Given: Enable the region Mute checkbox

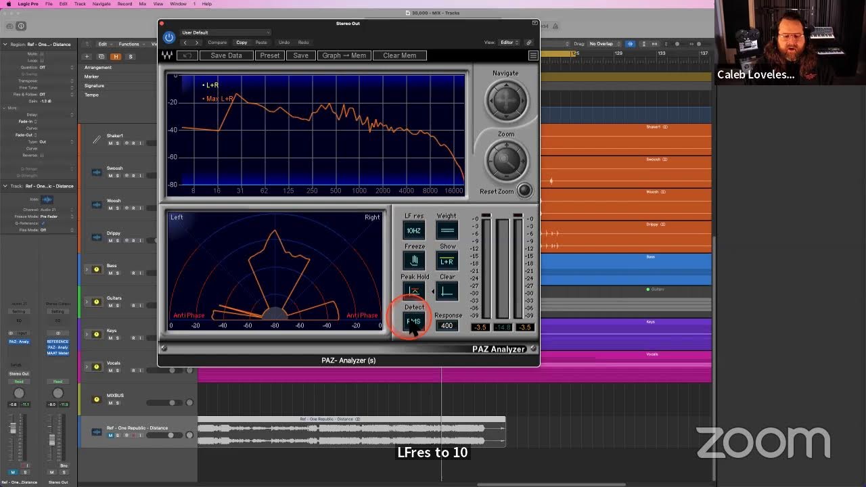Looking at the screenshot, I should coord(43,53).
